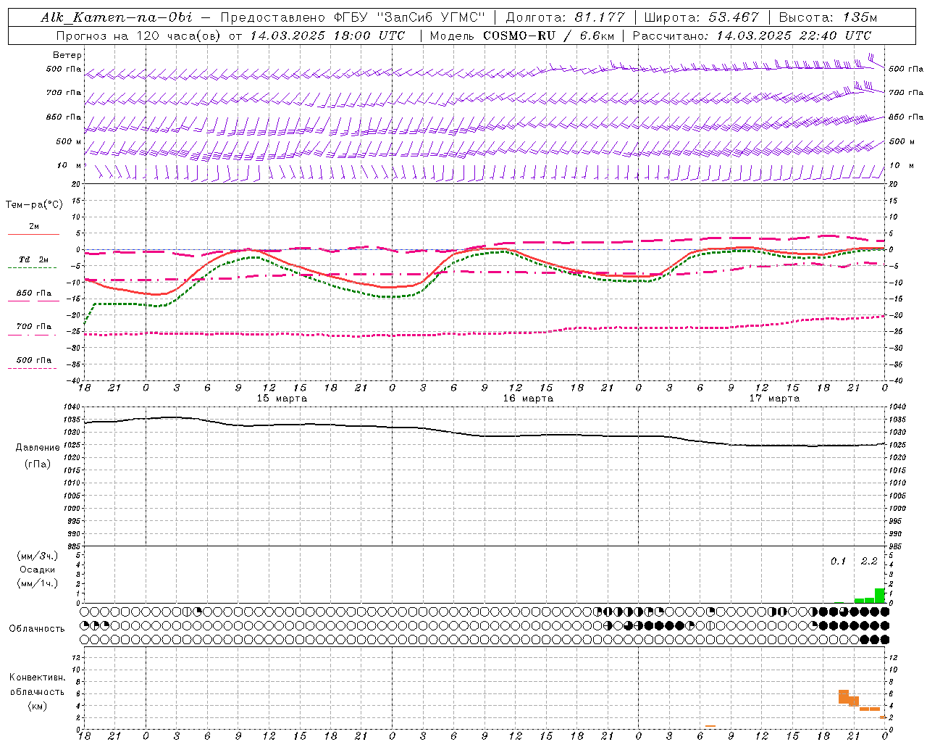
Task: Click the 15 марта date label
Action: [282, 399]
